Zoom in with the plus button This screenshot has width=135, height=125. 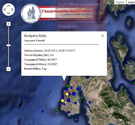(9, 24)
